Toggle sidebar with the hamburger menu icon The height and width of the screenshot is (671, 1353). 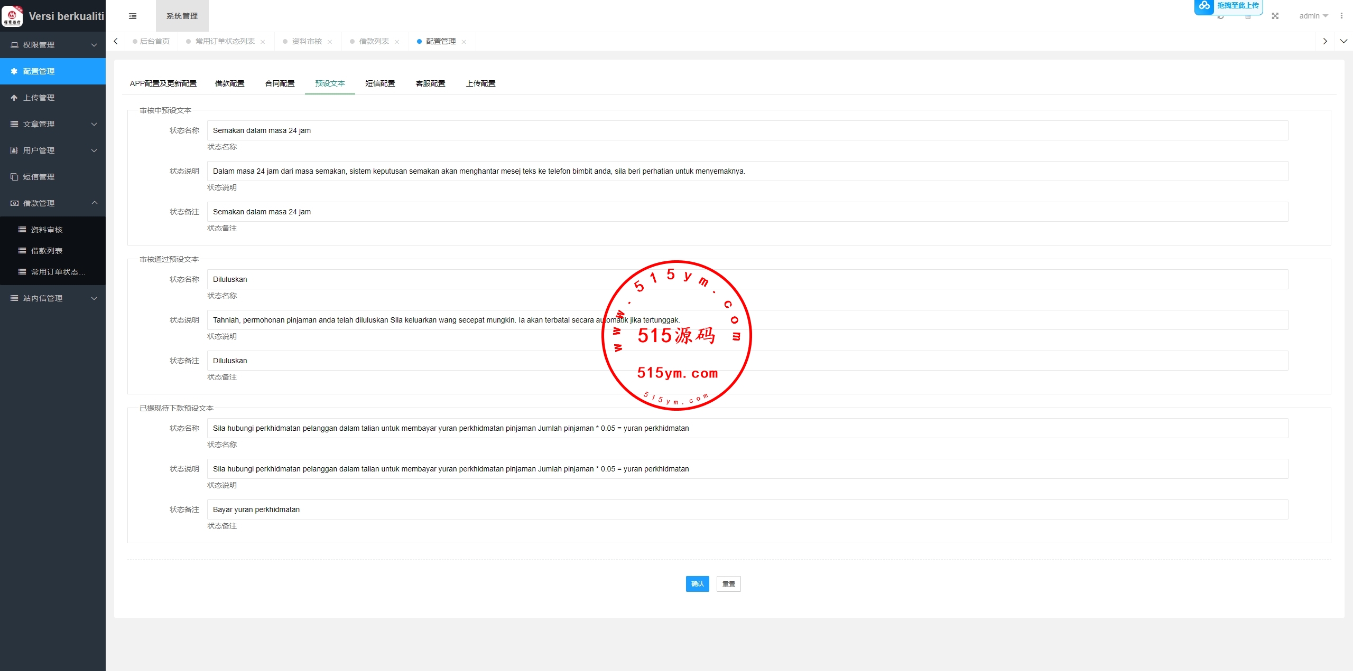(133, 16)
